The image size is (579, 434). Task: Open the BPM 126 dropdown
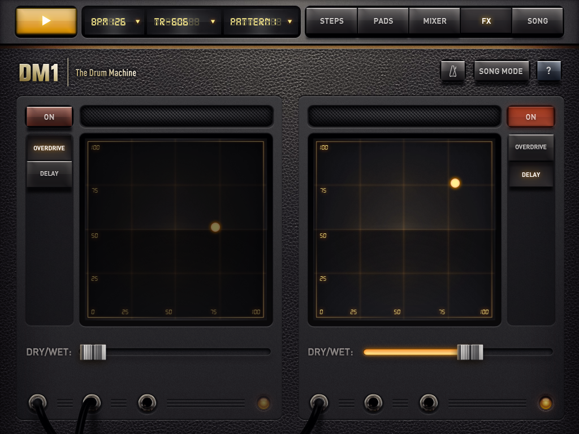tap(115, 22)
